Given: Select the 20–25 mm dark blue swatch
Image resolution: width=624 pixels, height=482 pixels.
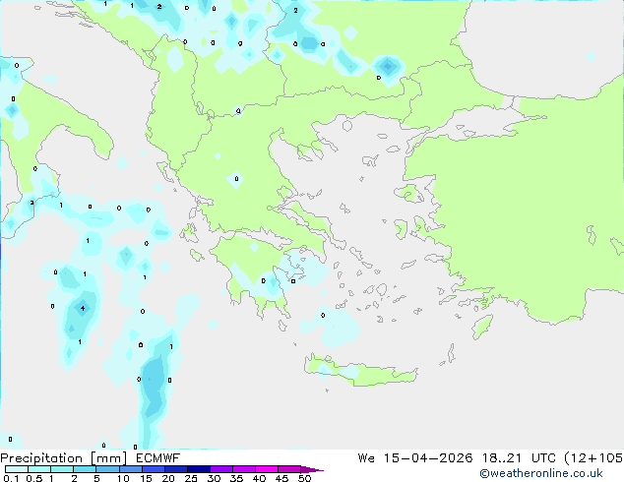Looking at the screenshot, I should (x=176, y=469).
